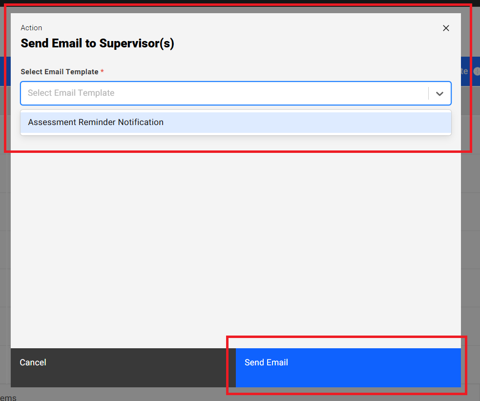The height and width of the screenshot is (401, 480).
Task: Click the Select Email Template field label
Action: (59, 72)
